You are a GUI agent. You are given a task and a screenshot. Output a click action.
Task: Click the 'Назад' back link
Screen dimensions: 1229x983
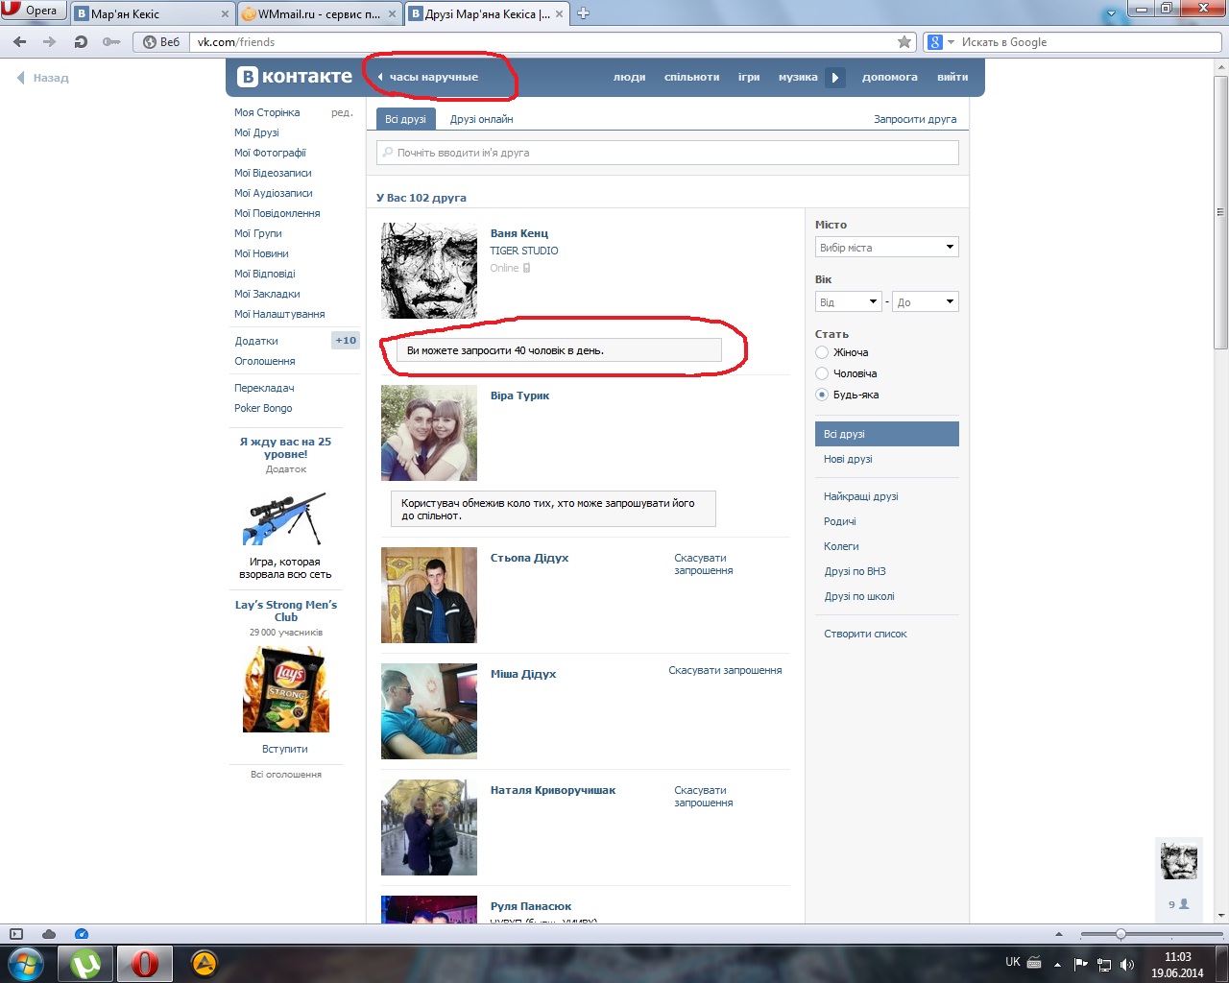coord(43,78)
